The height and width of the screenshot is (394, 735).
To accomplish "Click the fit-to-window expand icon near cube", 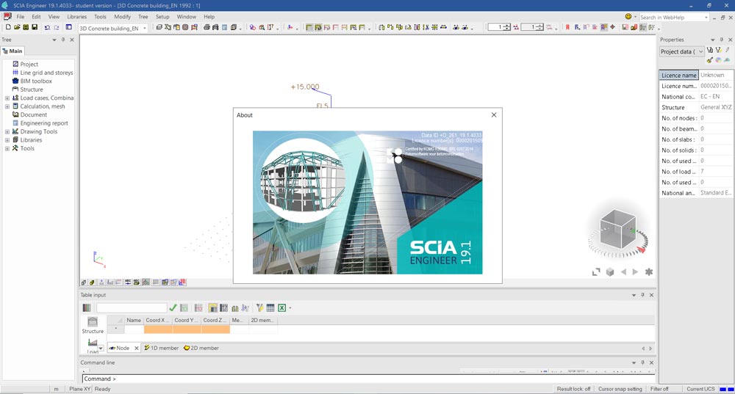I will point(596,272).
